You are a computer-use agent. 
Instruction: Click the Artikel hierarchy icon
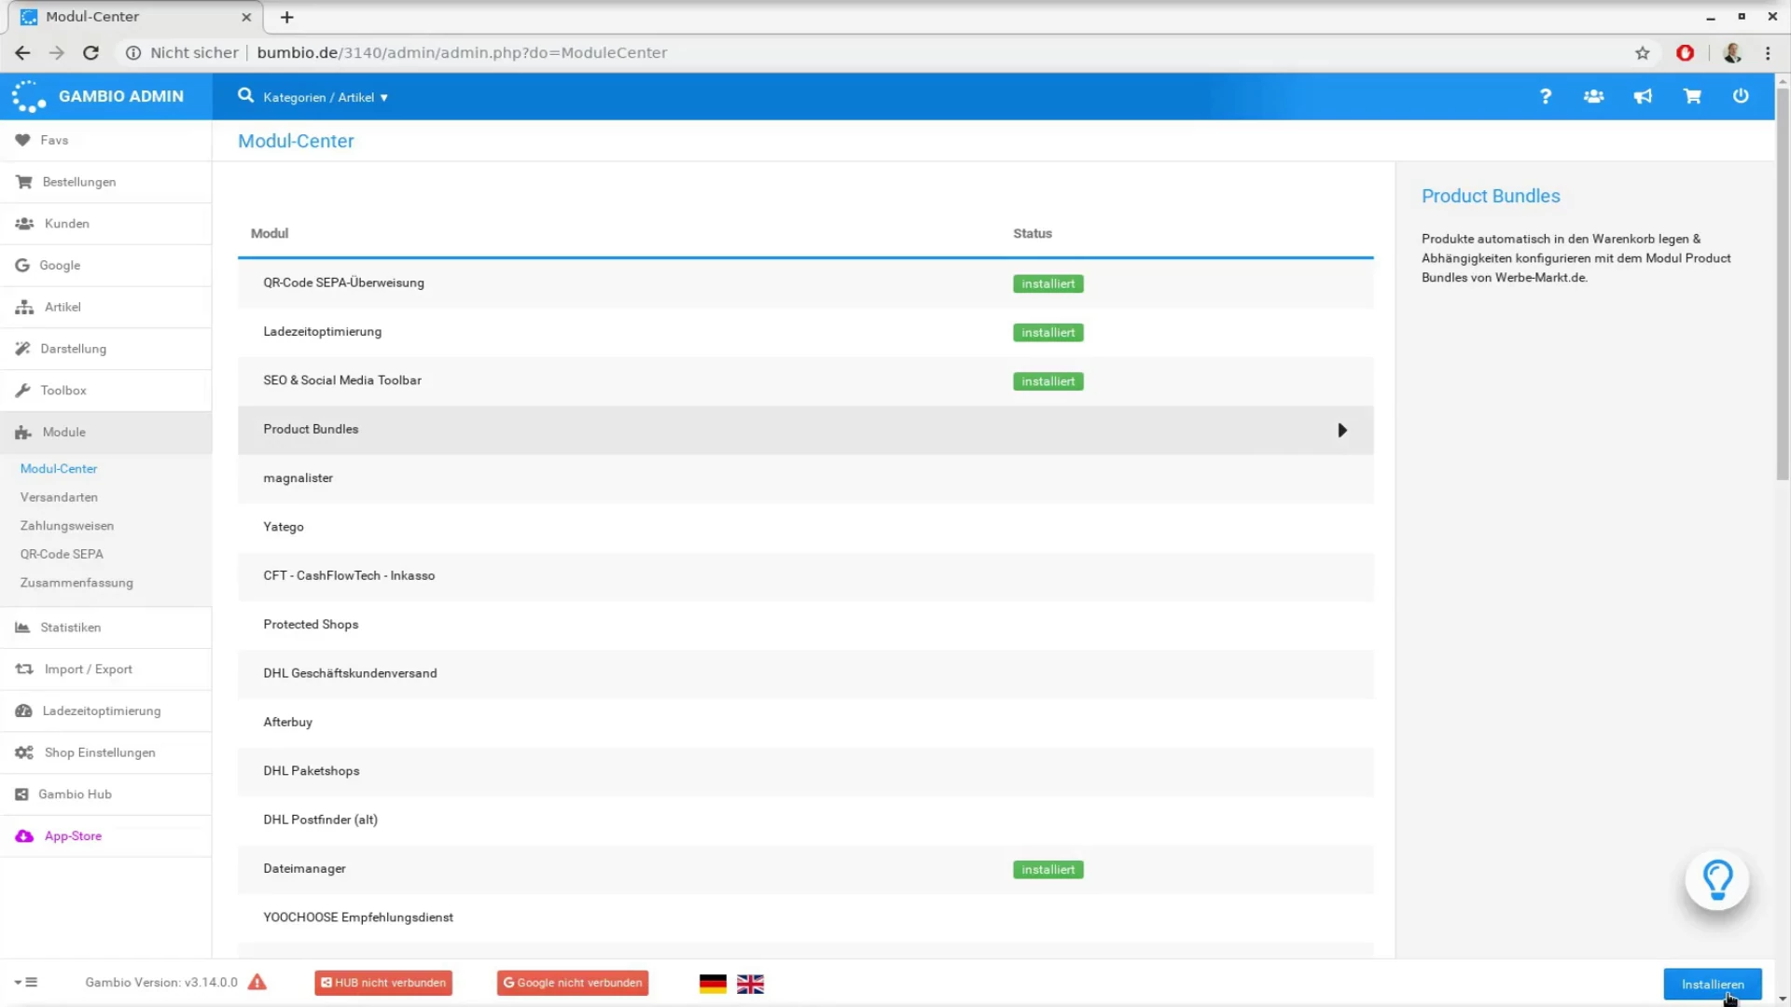pyautogui.click(x=24, y=307)
